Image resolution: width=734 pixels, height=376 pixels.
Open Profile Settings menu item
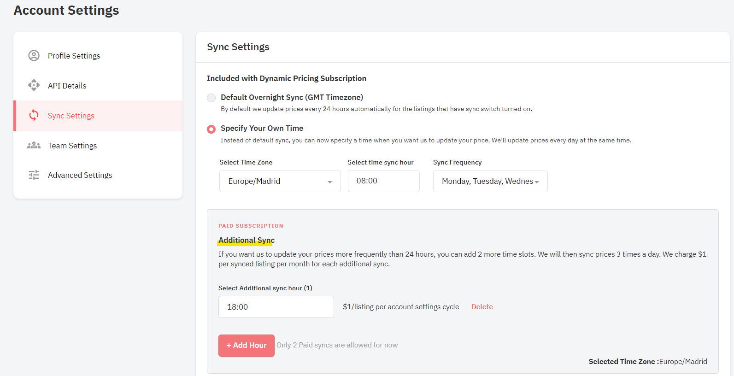pos(98,56)
